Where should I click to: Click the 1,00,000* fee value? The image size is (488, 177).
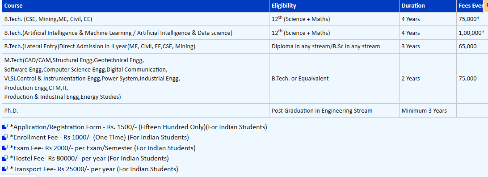[x=471, y=33]
